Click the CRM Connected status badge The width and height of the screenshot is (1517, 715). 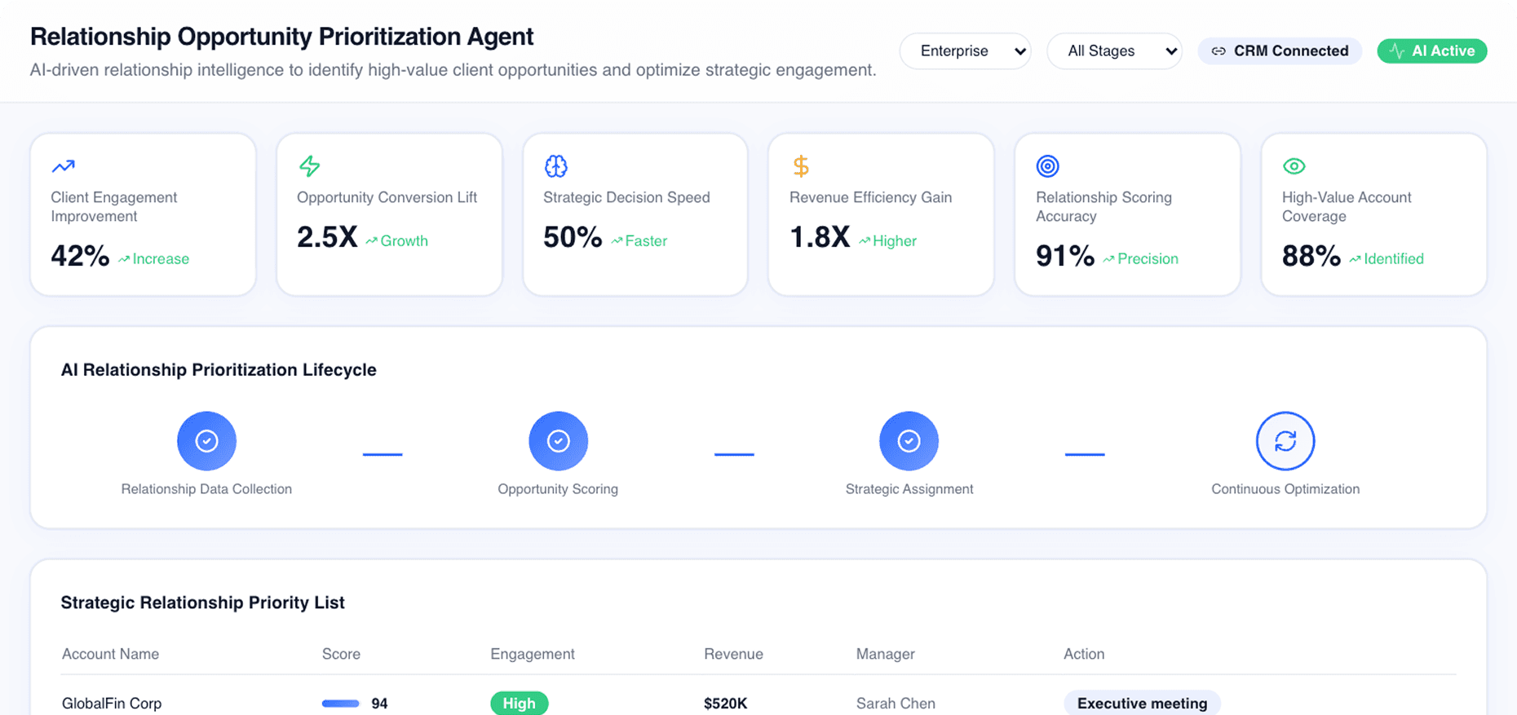tap(1280, 51)
